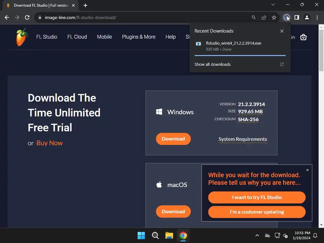Screen dimensions: 324x243
Task: Go back to previous page
Action: coord(7,18)
